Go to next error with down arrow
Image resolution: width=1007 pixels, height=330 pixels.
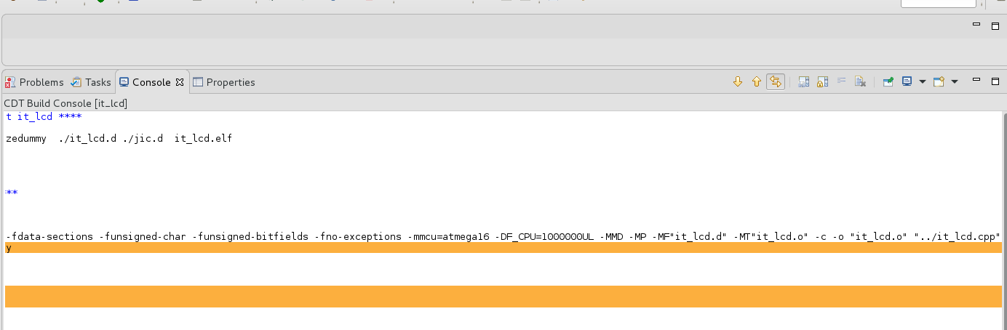tap(737, 82)
